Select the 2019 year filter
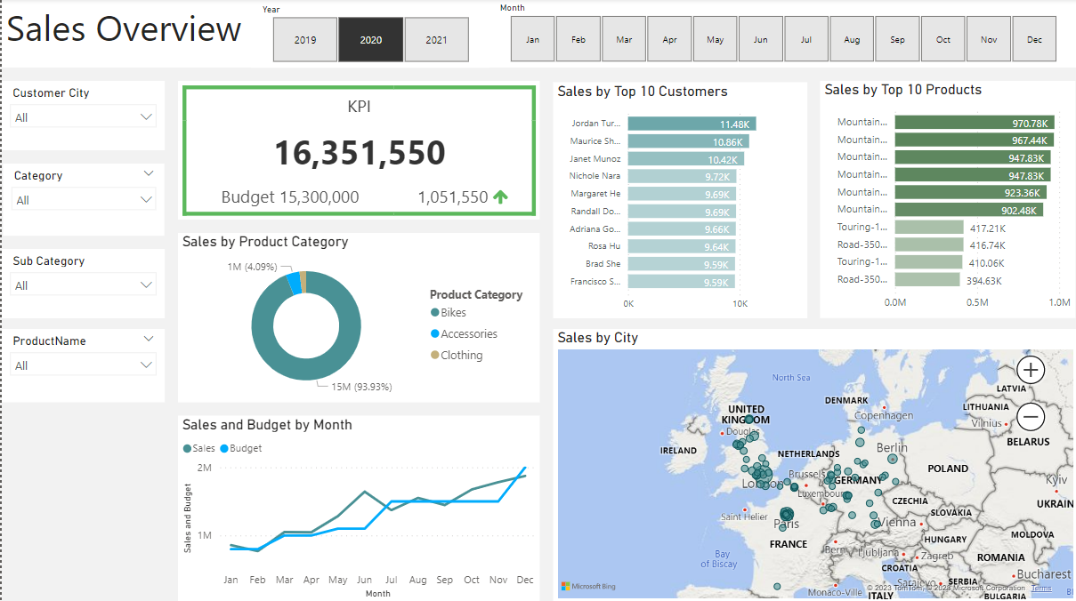1076x601 pixels. coord(304,39)
